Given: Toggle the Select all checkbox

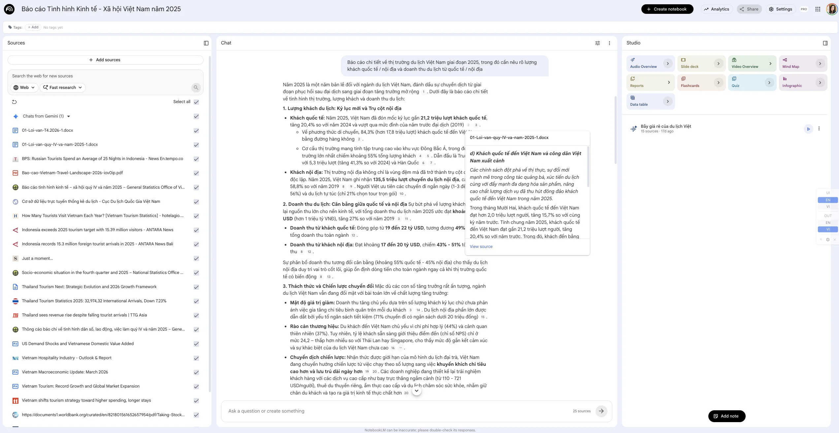Looking at the screenshot, I should pyautogui.click(x=196, y=102).
